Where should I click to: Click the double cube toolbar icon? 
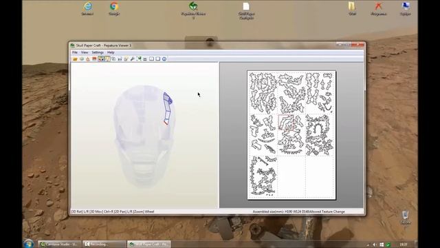point(113,59)
